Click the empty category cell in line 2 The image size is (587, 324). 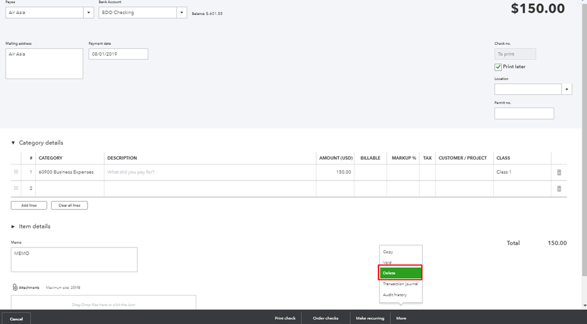point(70,188)
